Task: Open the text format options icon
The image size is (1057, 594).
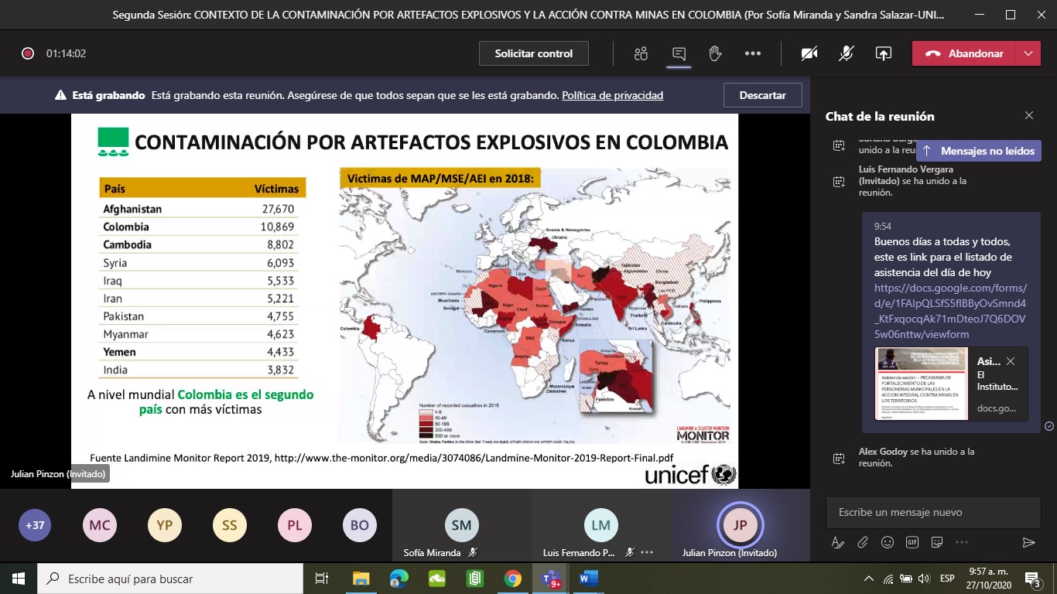Action: coord(838,542)
